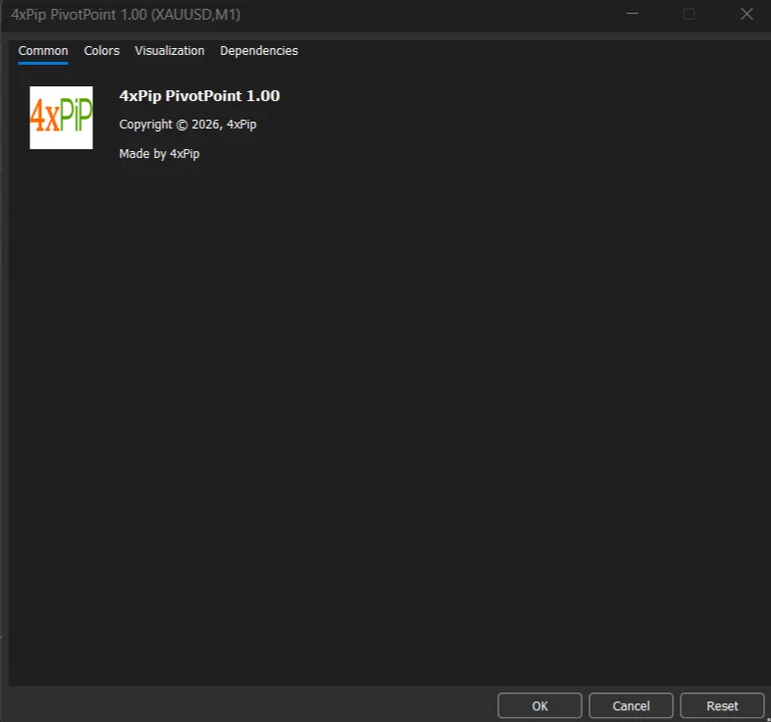Click empty tab strip right of Dependencies
Viewport: 771px width, 722px height.
(531, 51)
